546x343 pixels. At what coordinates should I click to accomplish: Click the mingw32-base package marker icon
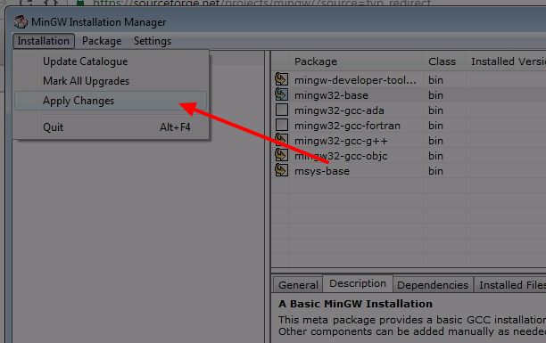(281, 94)
